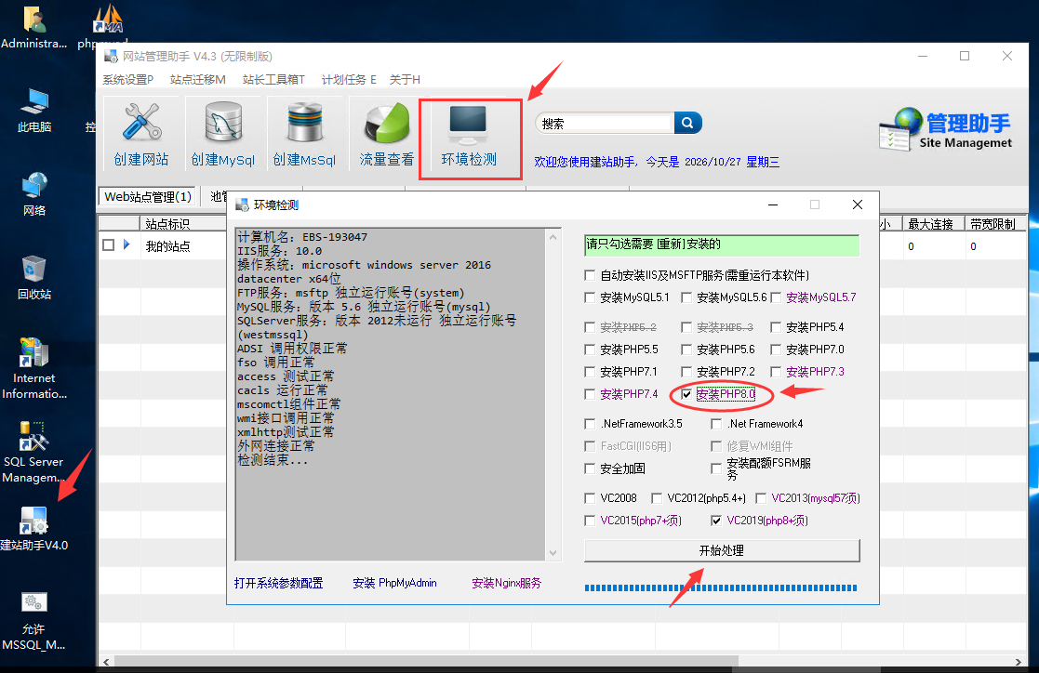Expand the 我的站点 row arrow

(127, 245)
